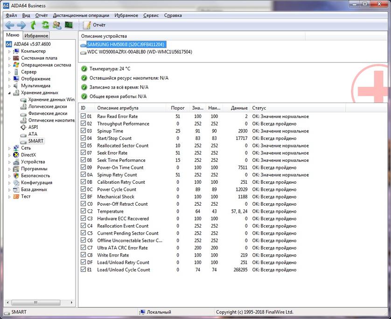This screenshot has height=319, width=391.
Task: Sort by the Данные column header
Action: (x=236, y=108)
